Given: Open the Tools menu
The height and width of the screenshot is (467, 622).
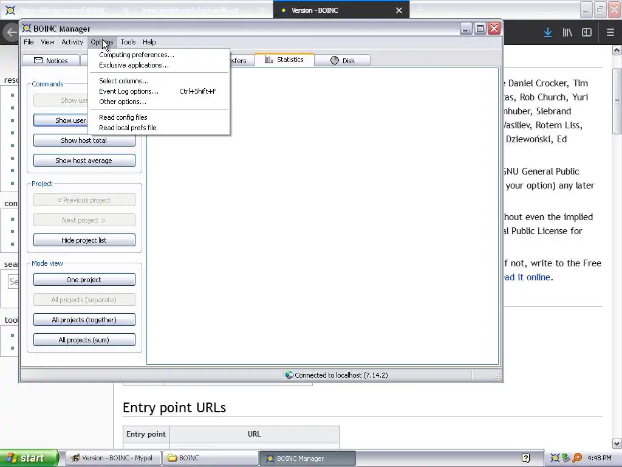Looking at the screenshot, I should tap(128, 42).
